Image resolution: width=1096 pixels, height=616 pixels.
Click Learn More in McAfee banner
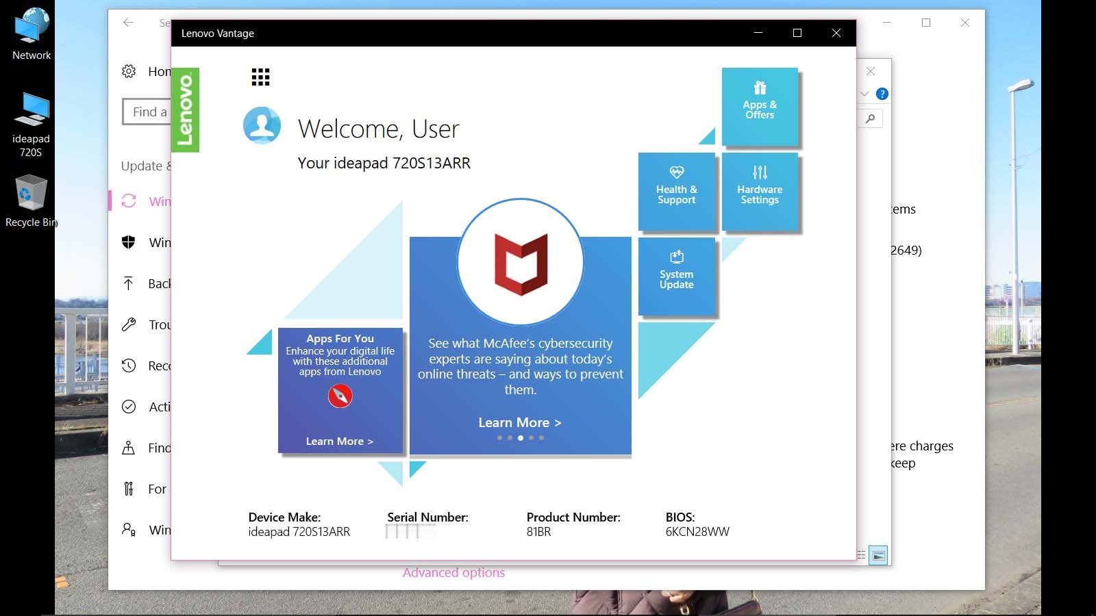tap(520, 422)
